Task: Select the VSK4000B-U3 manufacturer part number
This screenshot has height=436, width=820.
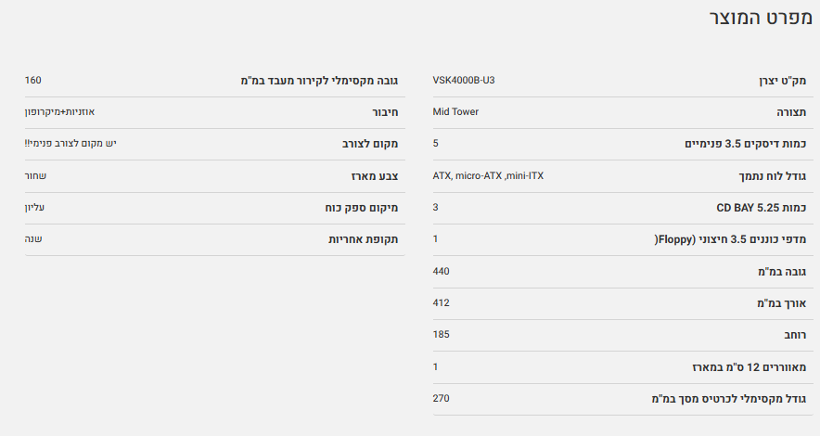Action: pyautogui.click(x=464, y=81)
